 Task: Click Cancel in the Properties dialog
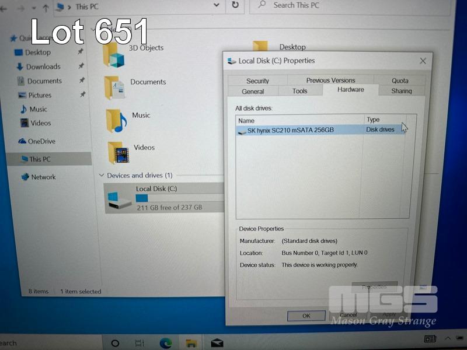(348, 315)
